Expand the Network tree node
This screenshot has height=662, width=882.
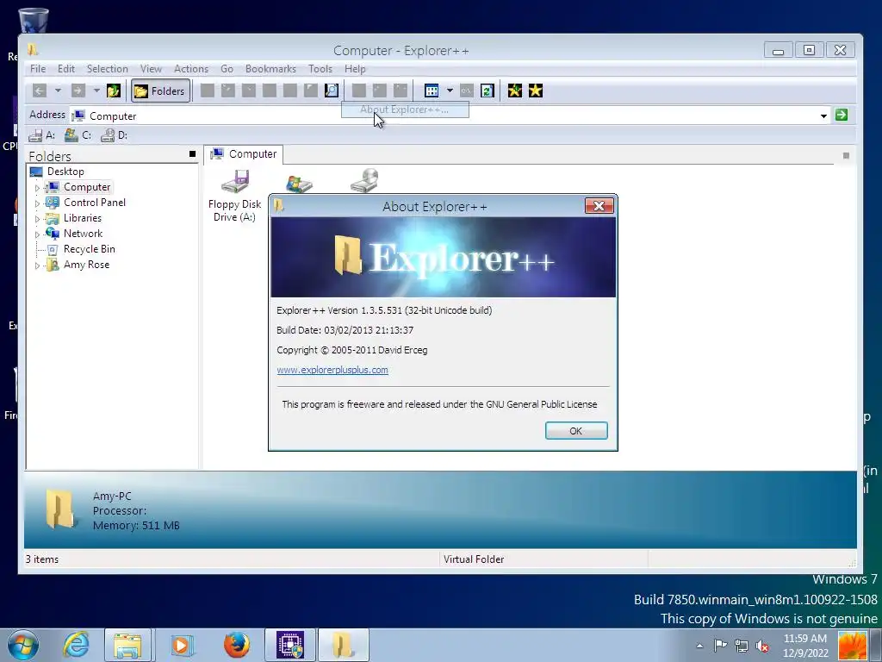[x=37, y=234]
